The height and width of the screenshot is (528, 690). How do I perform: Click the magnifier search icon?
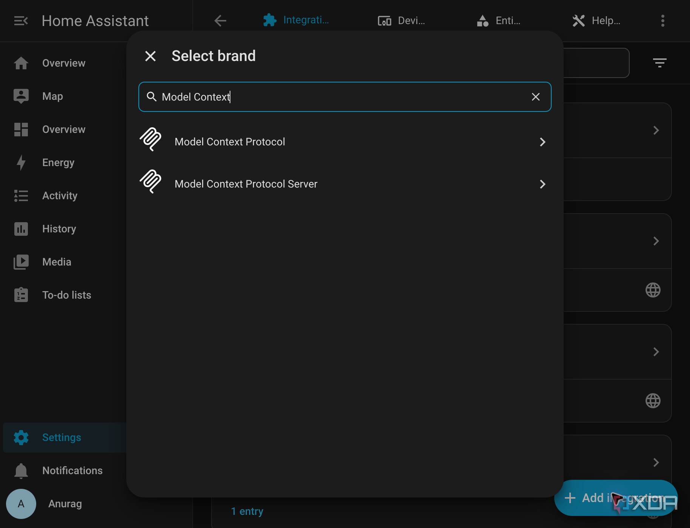click(x=152, y=97)
